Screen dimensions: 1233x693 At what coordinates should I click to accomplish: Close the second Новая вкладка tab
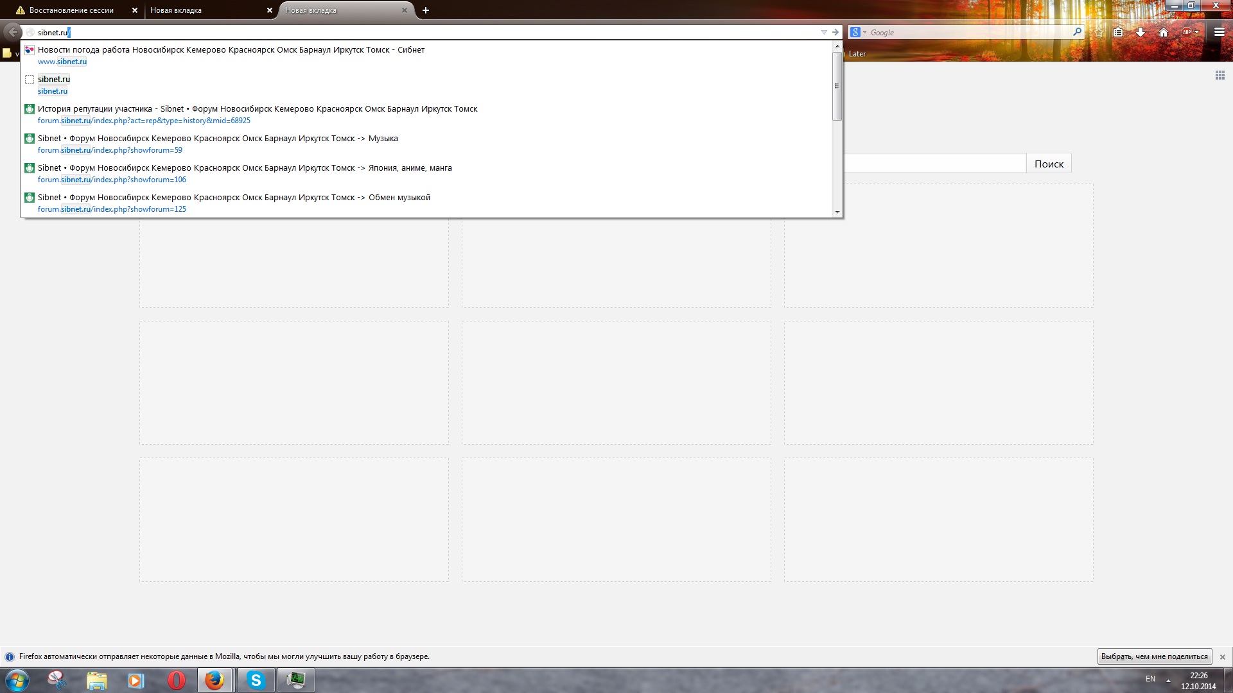point(270,10)
